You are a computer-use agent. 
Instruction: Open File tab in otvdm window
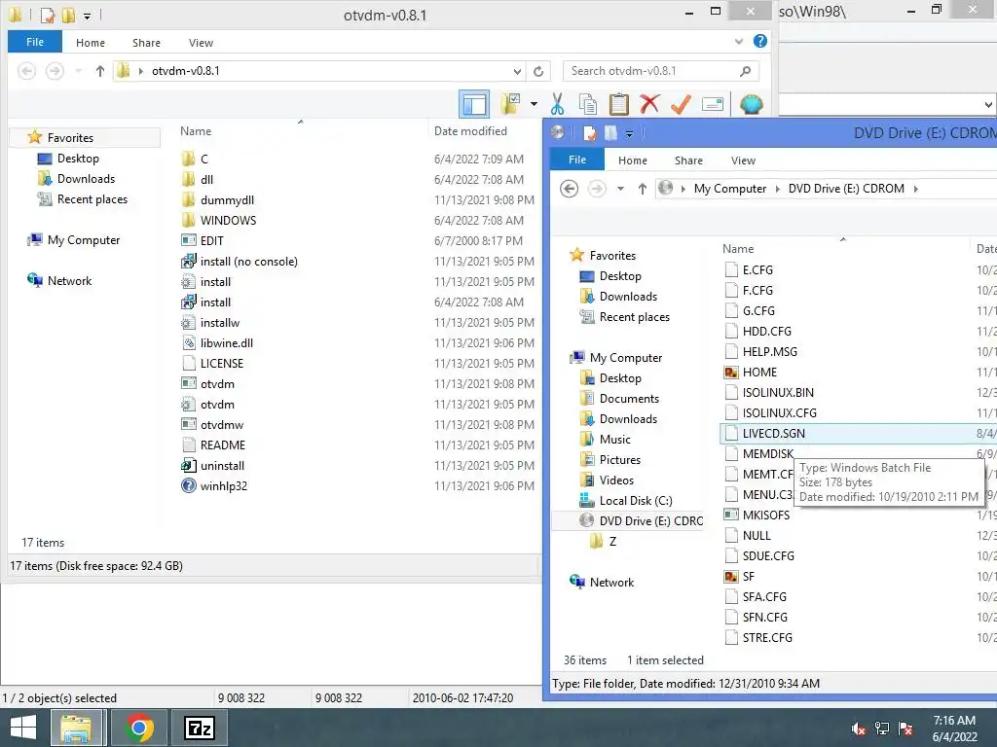pos(35,42)
